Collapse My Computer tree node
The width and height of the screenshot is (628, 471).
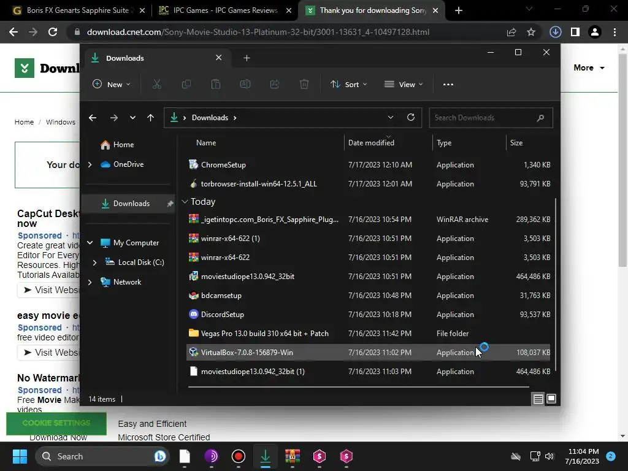[90, 243]
